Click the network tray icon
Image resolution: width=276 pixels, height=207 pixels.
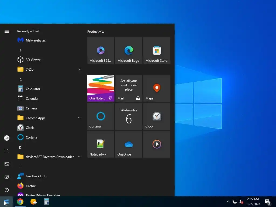click(235, 202)
